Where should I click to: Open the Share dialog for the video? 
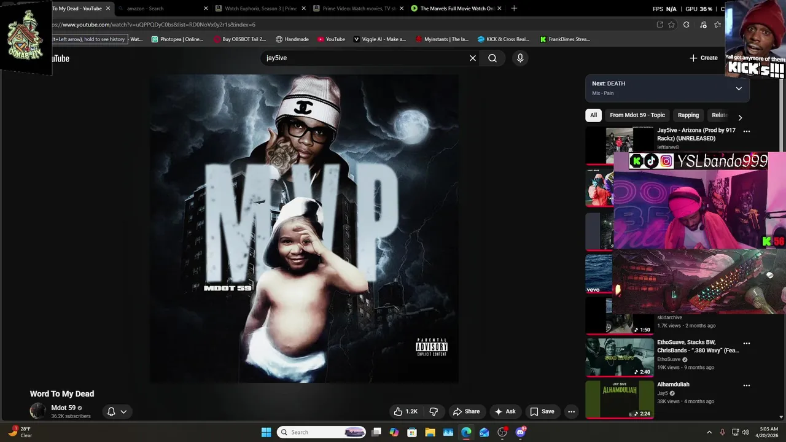466,411
